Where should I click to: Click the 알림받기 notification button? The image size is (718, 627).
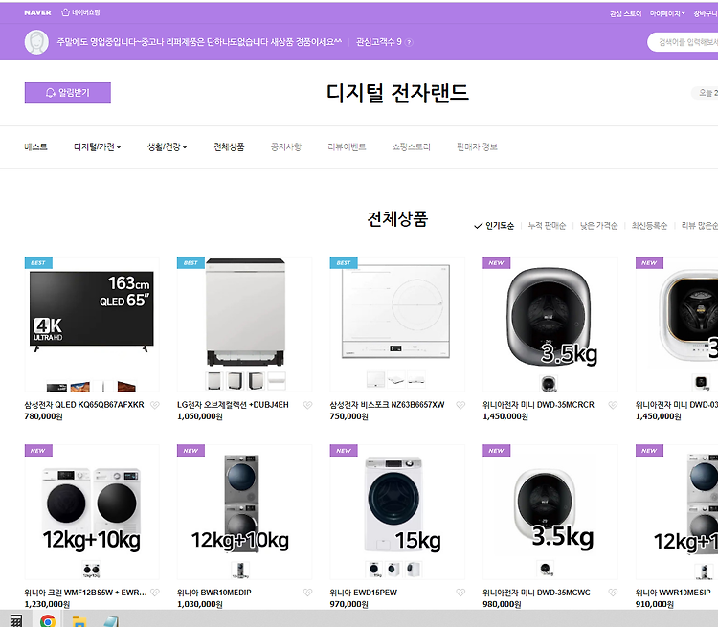coord(68,93)
